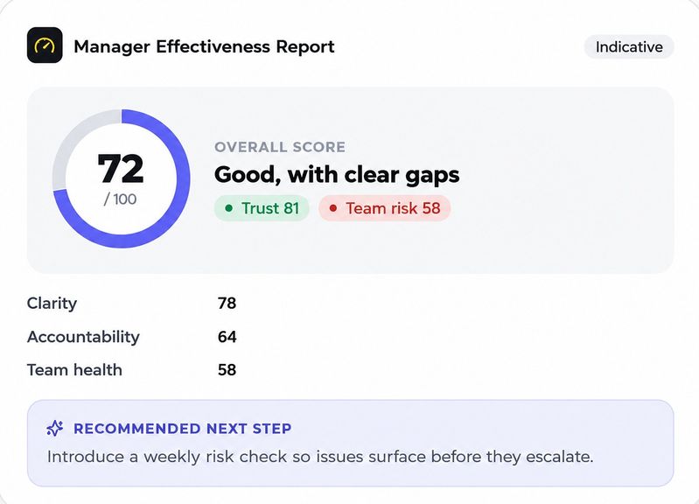Click the Manager Effectiveness Report title
The image size is (699, 504).
coord(204,46)
